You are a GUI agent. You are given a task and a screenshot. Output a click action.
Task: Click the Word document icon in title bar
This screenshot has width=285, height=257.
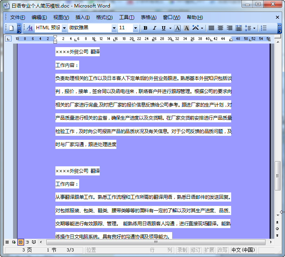(x=6, y=6)
